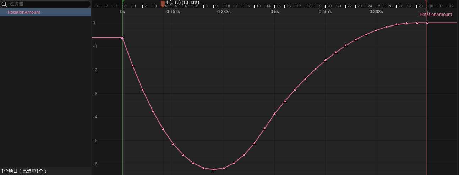The height and width of the screenshot is (175, 459).
Task: Select the last keyframe at 1s
Action: pyautogui.click(x=427, y=23)
